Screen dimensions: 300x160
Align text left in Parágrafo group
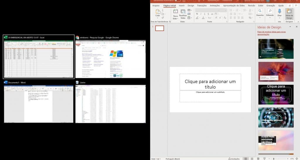(x=231, y=18)
